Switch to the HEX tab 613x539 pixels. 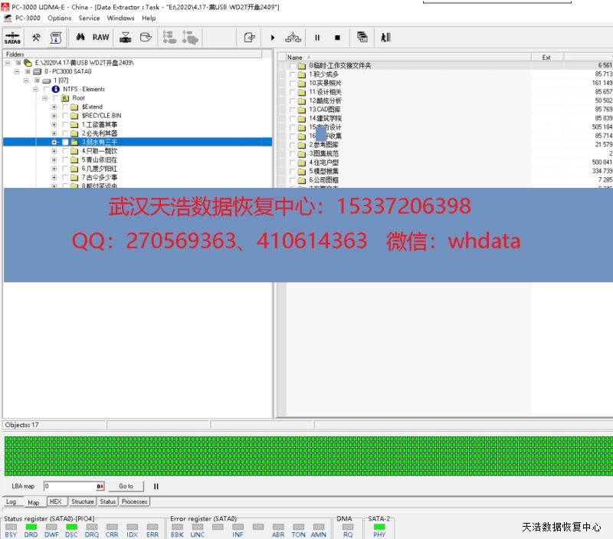click(55, 501)
